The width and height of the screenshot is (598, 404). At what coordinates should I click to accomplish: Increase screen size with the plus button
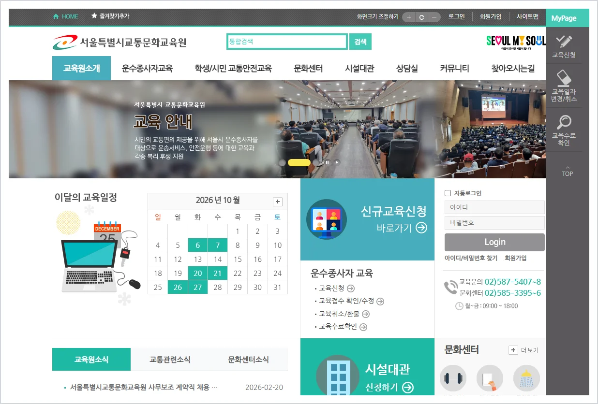(x=409, y=17)
